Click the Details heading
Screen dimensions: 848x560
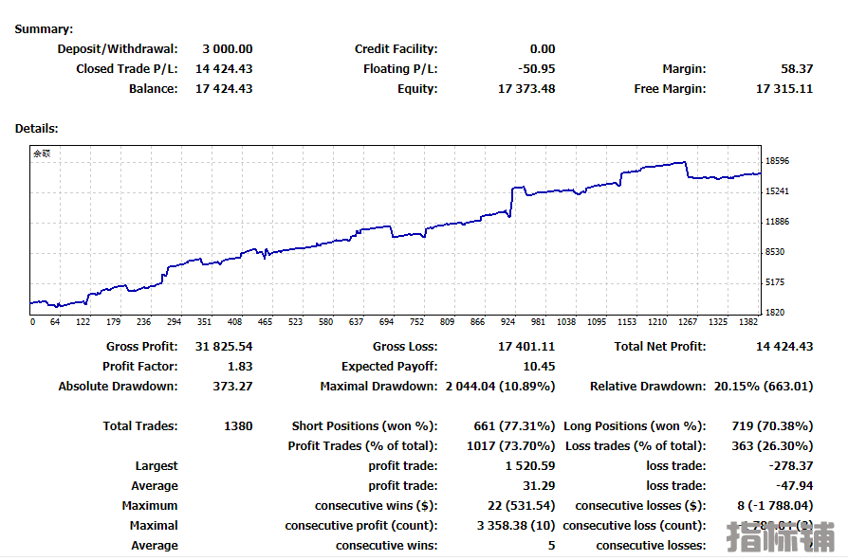coord(37,128)
